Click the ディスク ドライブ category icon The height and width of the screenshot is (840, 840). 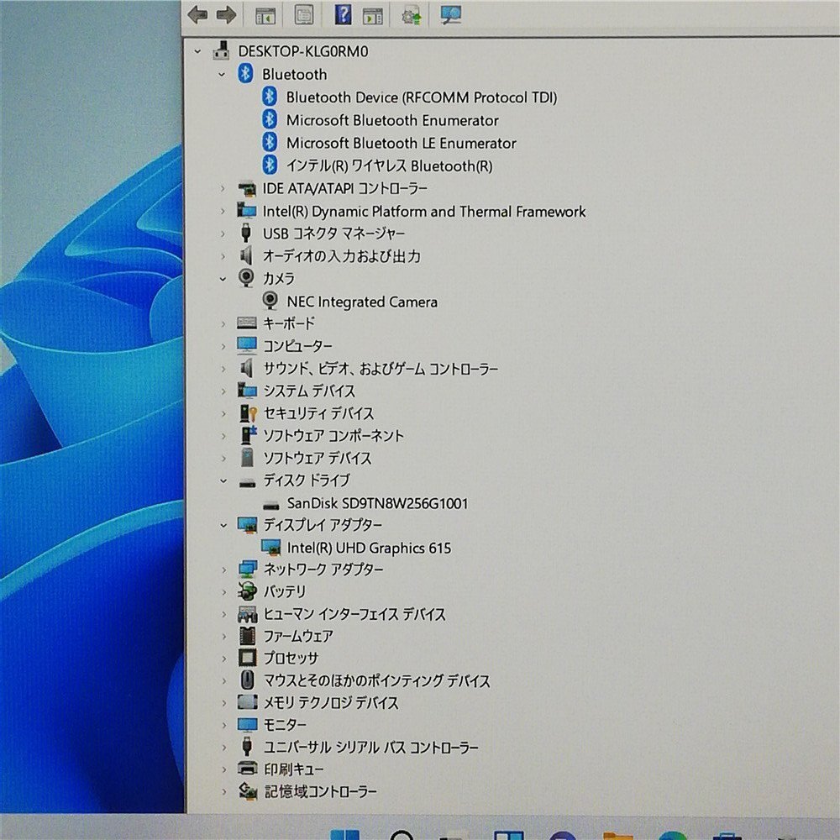tap(248, 483)
